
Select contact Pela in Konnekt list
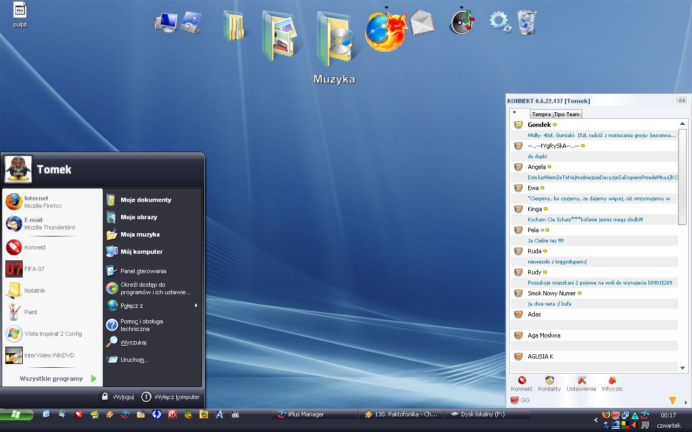click(x=594, y=230)
